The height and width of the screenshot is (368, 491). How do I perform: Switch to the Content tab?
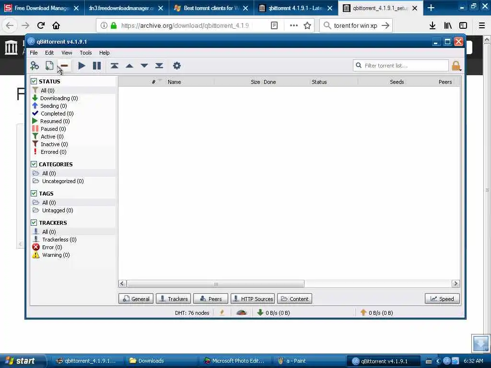[x=294, y=299]
